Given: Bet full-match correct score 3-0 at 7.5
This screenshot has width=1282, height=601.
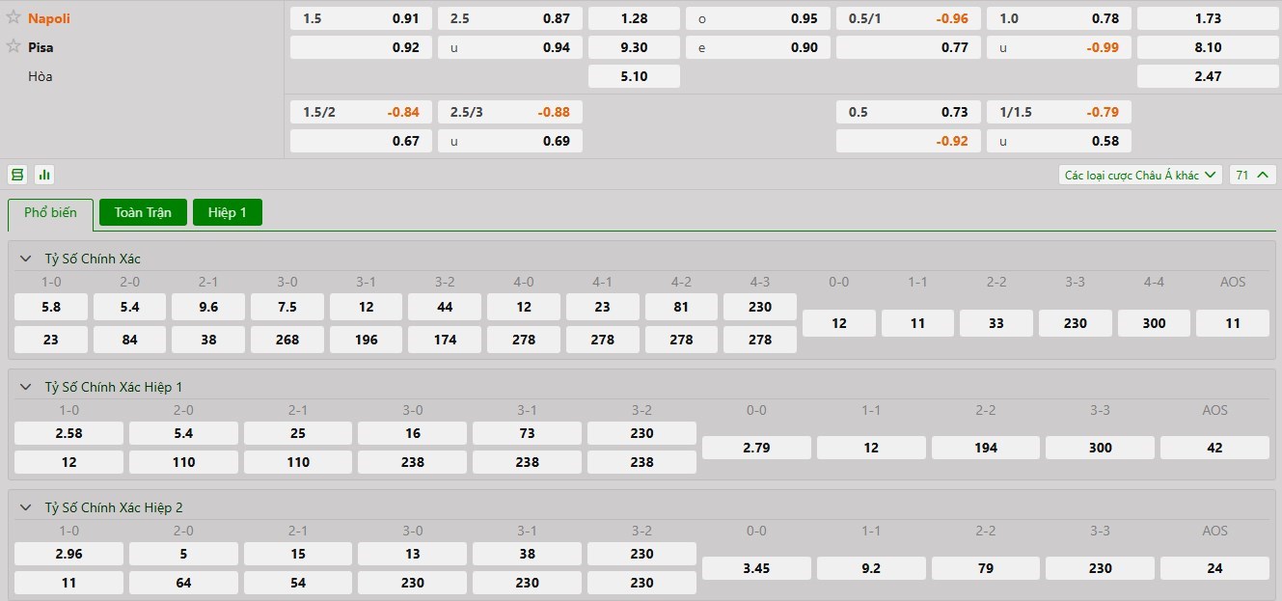Looking at the screenshot, I should (287, 307).
